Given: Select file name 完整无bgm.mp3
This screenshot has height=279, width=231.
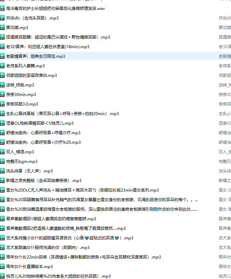Looking at the screenshot, I should click(22, 162).
